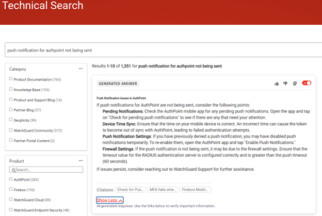322x216 pixels.
Task: Check the Product and Support Blog (16) checkbox
Action: (11, 99)
